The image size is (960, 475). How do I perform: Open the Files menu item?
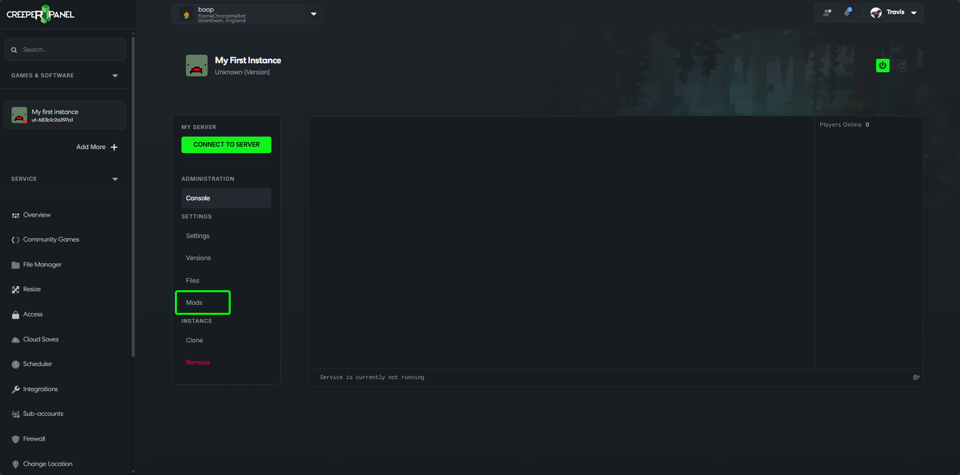pyautogui.click(x=226, y=281)
